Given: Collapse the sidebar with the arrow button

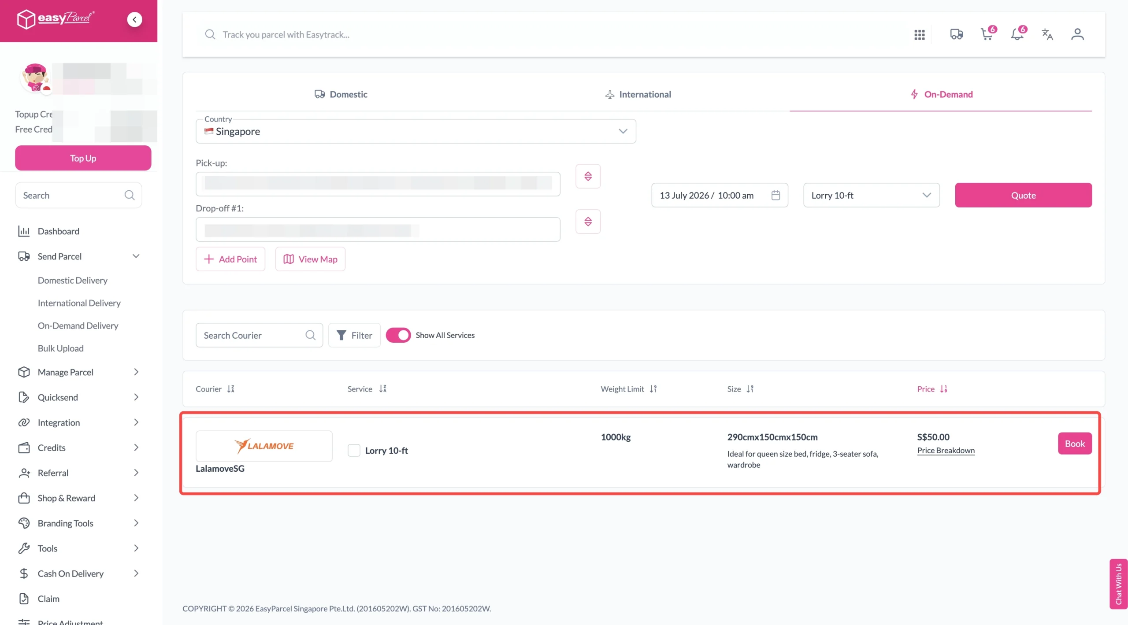Looking at the screenshot, I should [x=134, y=19].
